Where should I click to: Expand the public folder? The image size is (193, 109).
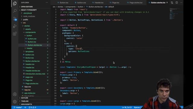[x=26, y=19]
